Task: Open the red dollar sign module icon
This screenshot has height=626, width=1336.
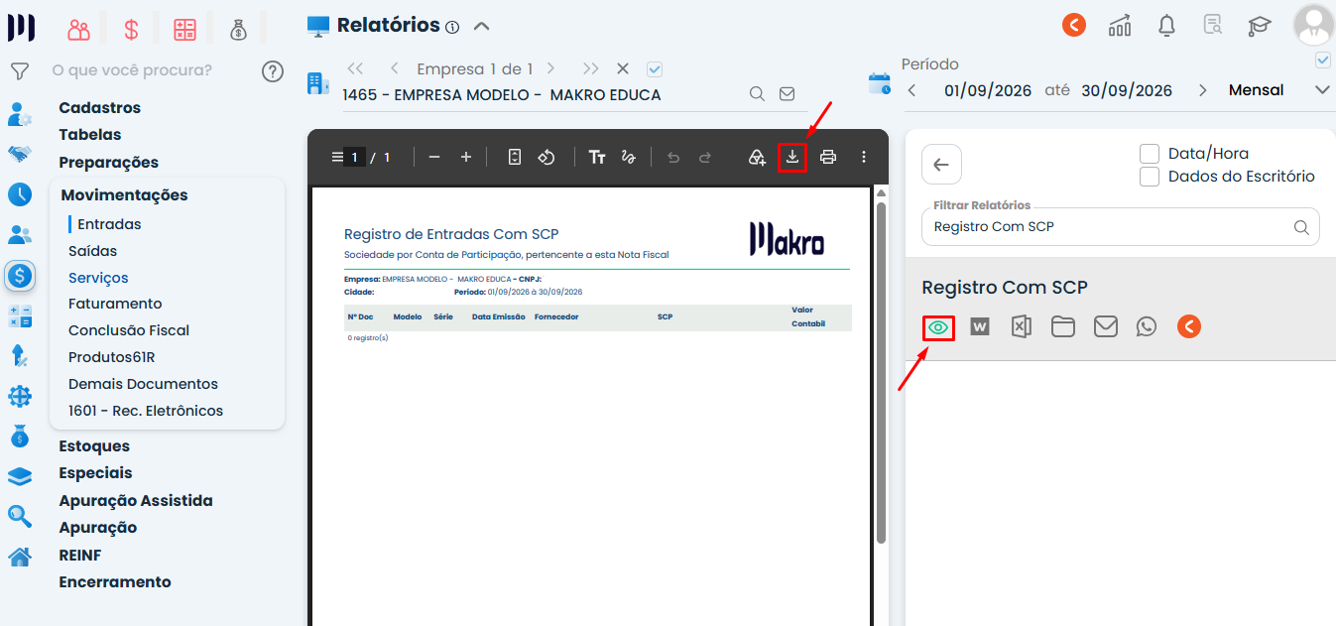Action: tap(131, 30)
